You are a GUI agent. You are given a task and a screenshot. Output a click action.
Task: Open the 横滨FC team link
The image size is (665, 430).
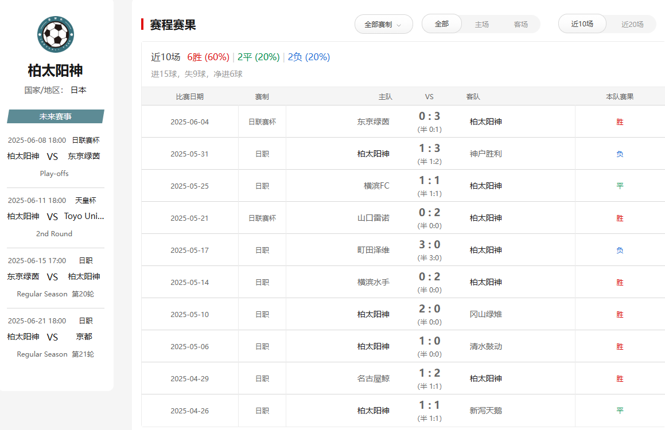click(x=376, y=186)
